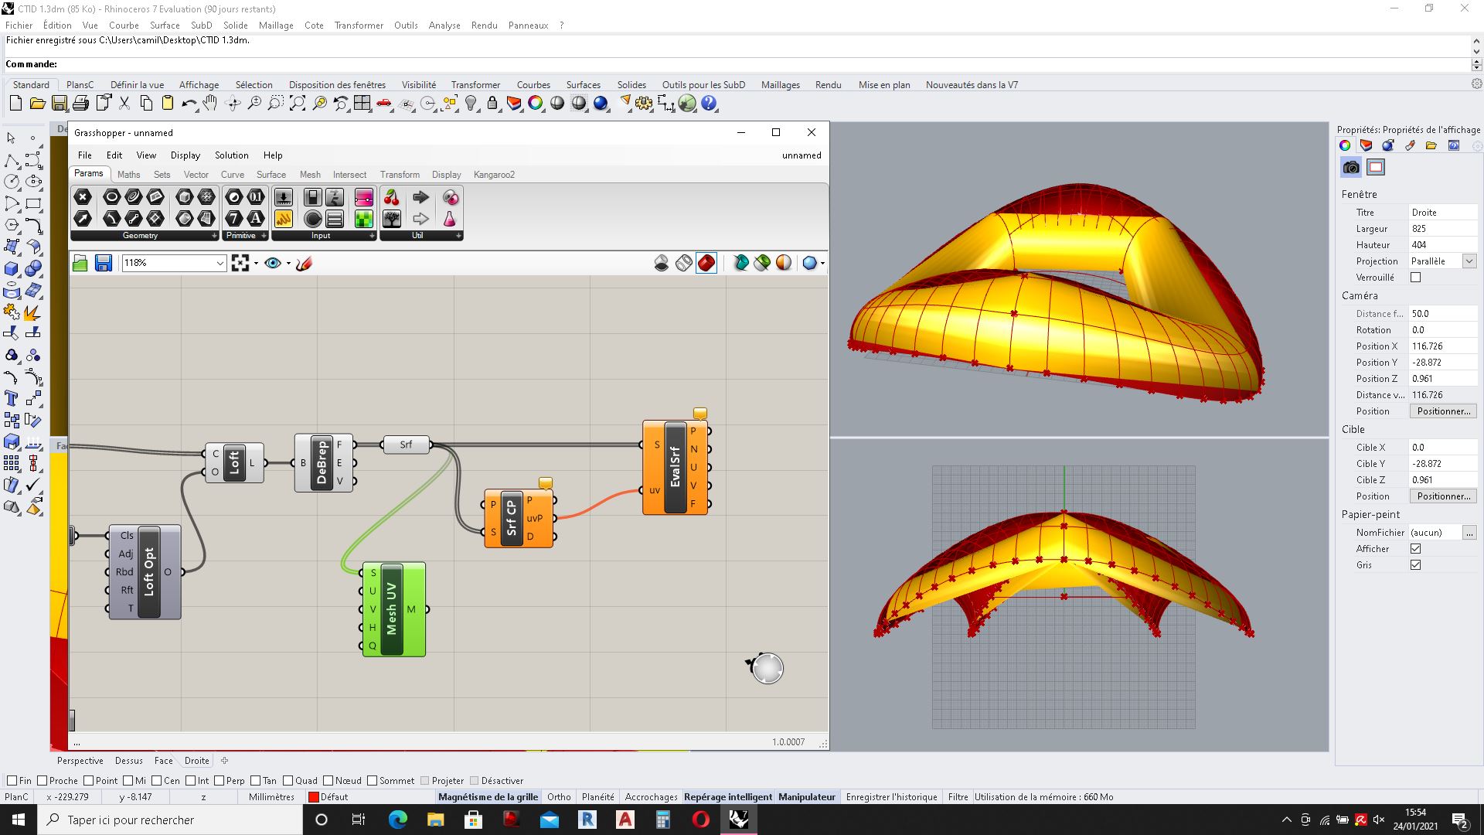Viewport: 1484px width, 835px height.
Task: Expand the Params tab in Grasshopper ribbon
Action: (x=89, y=174)
